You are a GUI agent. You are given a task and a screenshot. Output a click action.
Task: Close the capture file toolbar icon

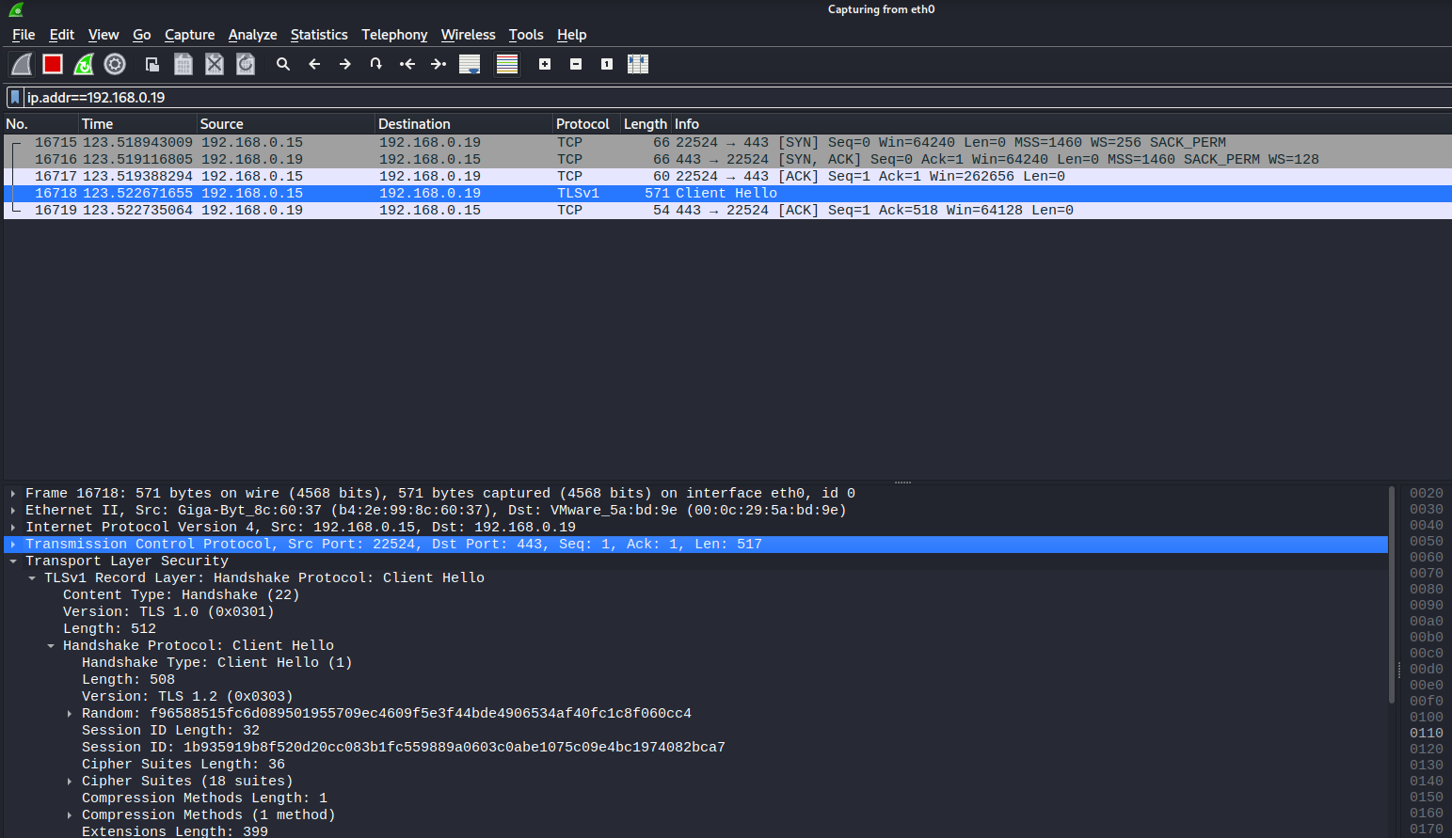(x=215, y=64)
